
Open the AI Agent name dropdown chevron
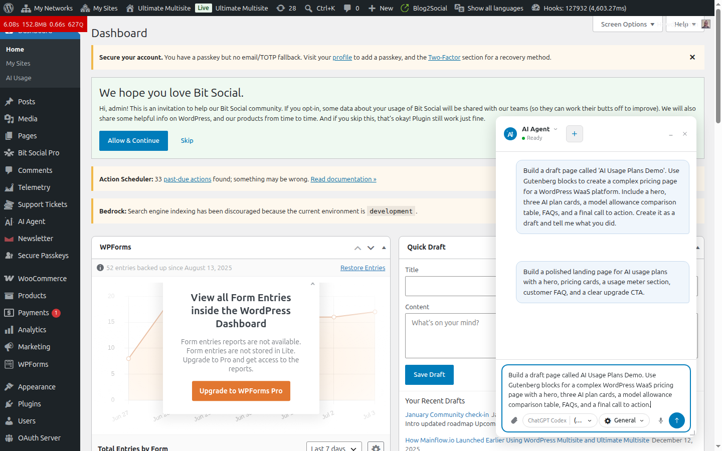[x=556, y=129]
